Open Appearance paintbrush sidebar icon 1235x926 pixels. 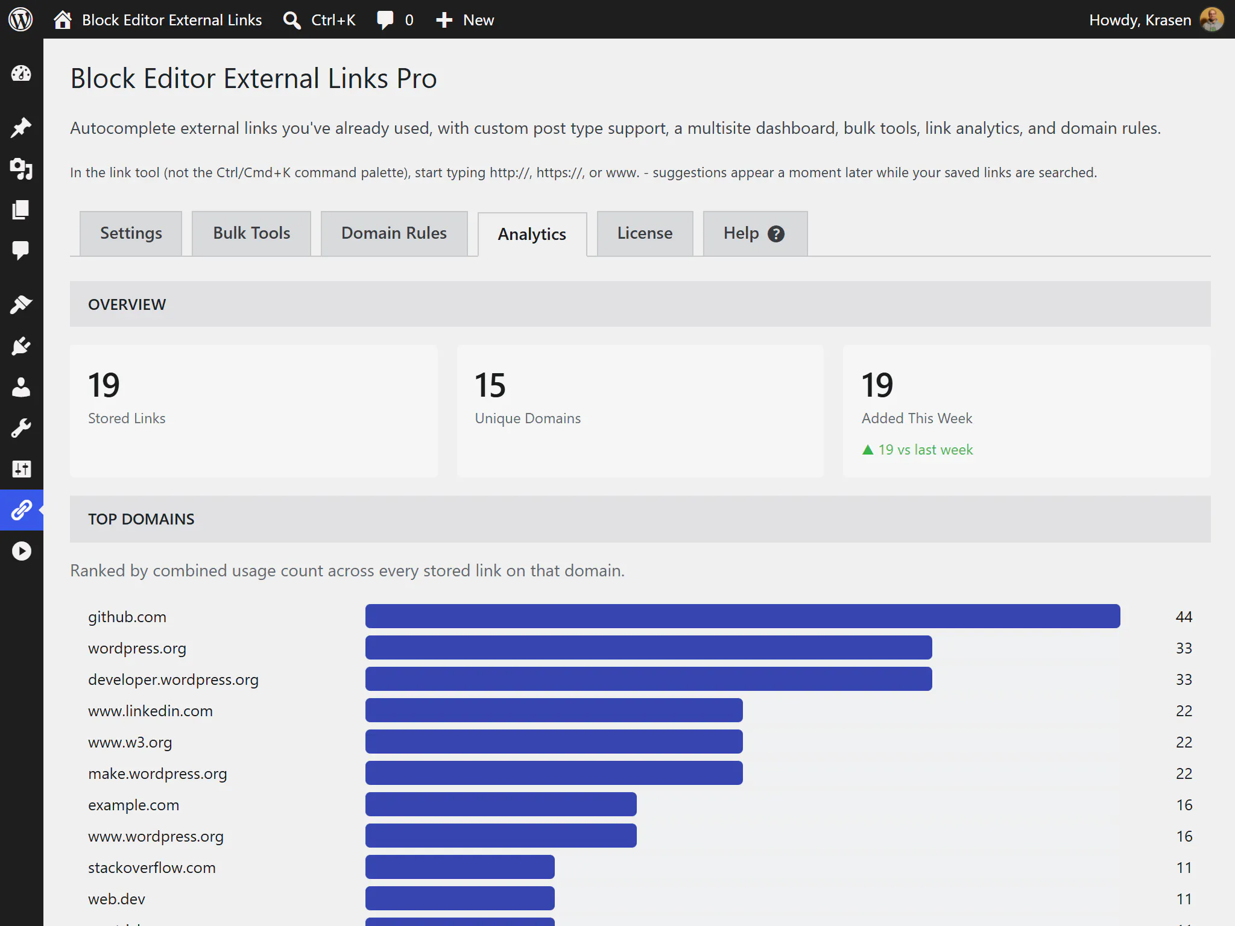click(21, 304)
